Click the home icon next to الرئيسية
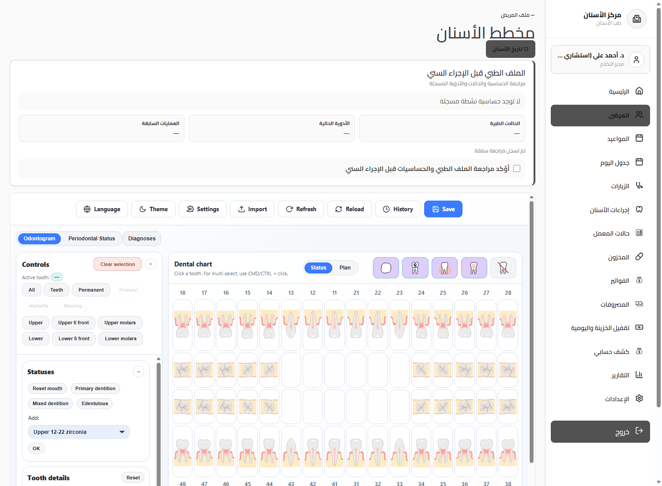 [x=639, y=91]
